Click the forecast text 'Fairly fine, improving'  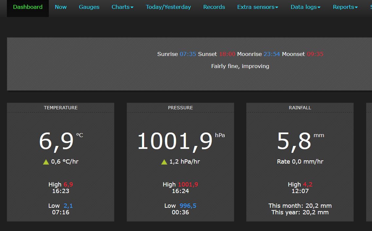(x=240, y=66)
